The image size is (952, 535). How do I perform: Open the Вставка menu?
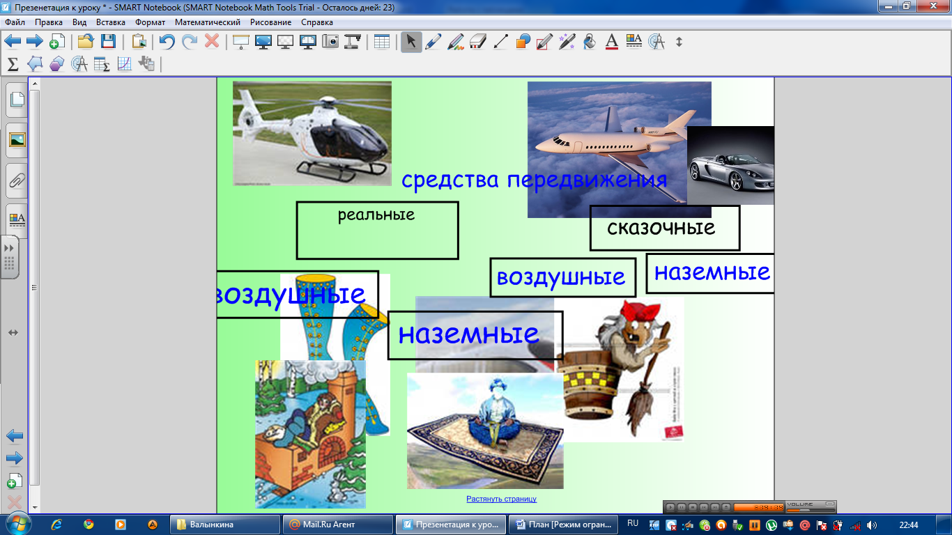pos(111,22)
